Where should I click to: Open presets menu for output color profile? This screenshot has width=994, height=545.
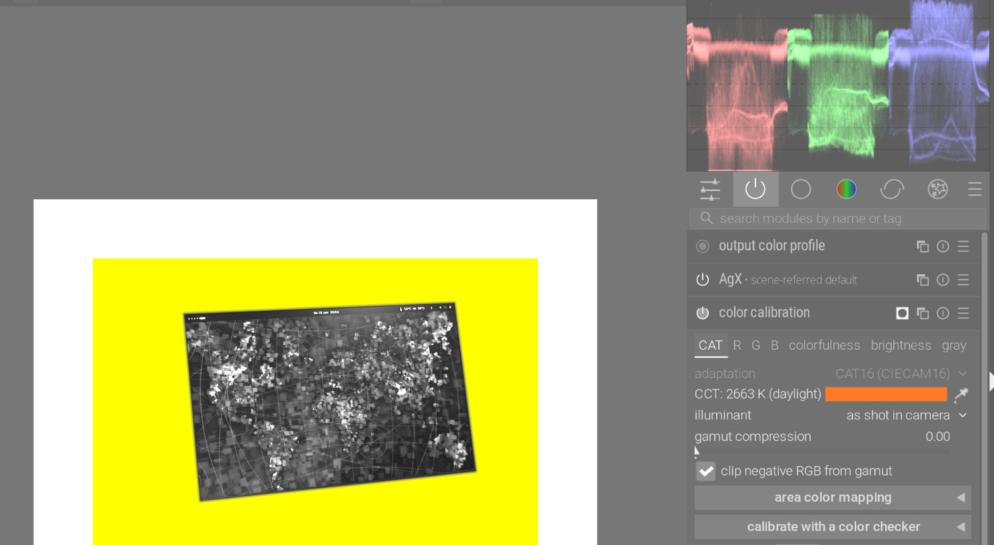(963, 246)
